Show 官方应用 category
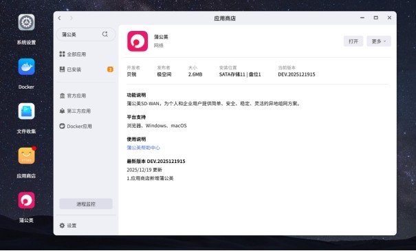Image resolution: width=416 pixels, height=251 pixels. [x=86, y=96]
